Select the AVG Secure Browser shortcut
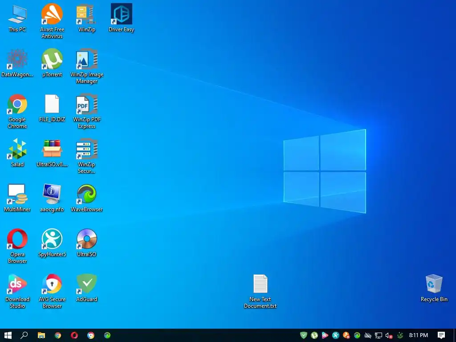 click(52, 291)
